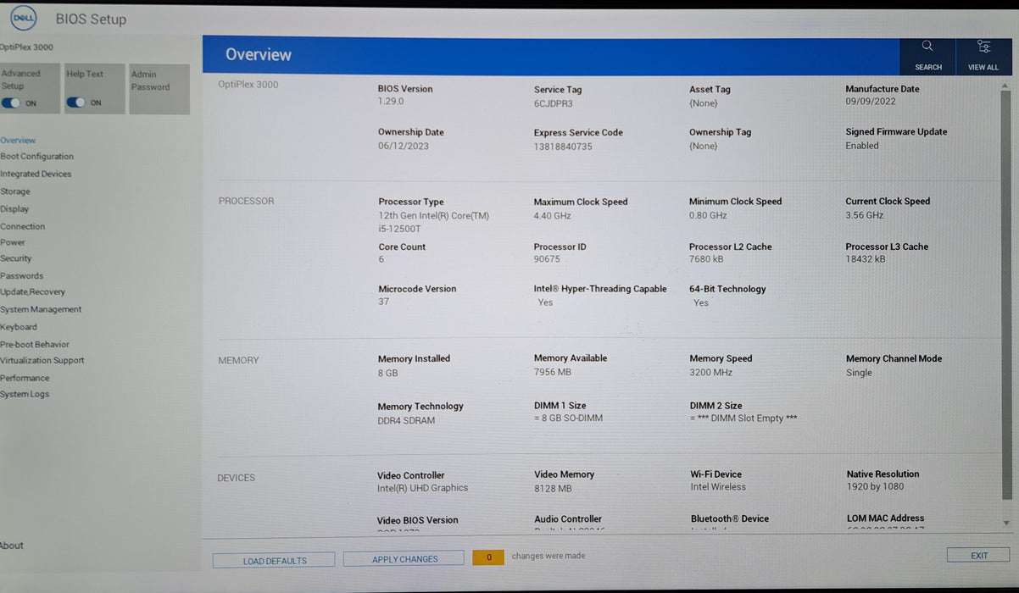Open System Logs page
Screen dimensions: 1019x593
point(25,394)
